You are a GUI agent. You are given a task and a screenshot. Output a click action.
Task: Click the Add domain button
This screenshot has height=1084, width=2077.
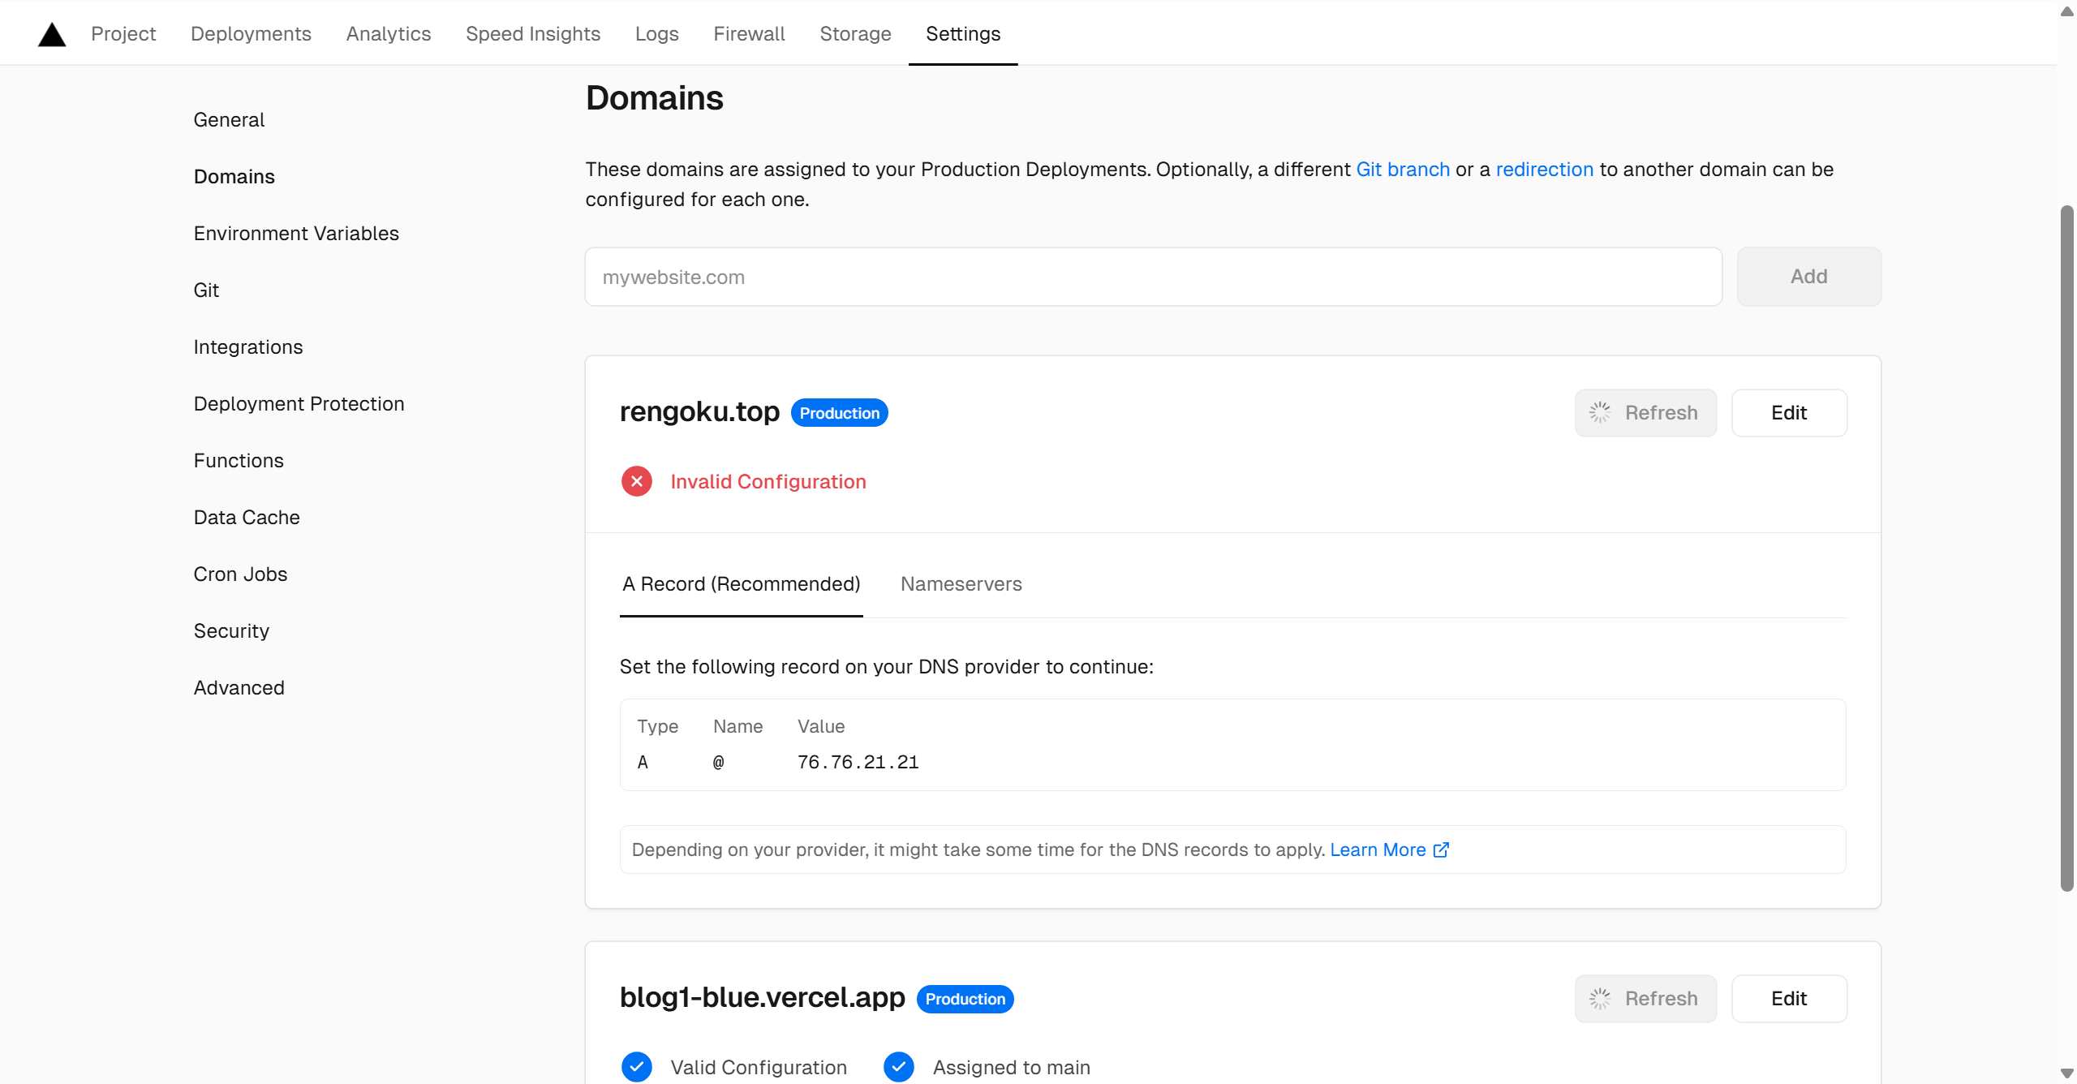[1808, 277]
